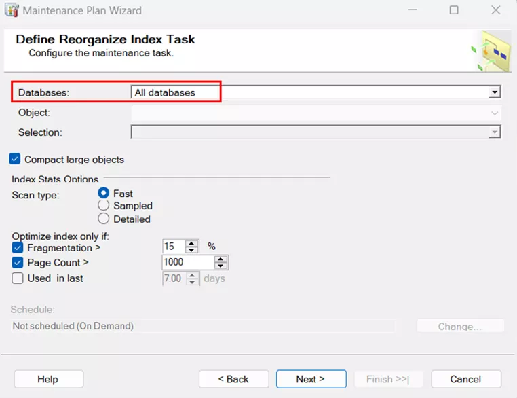Decrease the Fragmentation percentage
517x398 pixels.
[x=191, y=250]
